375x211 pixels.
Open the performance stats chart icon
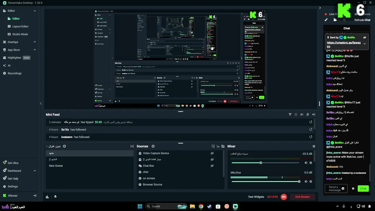point(47,197)
